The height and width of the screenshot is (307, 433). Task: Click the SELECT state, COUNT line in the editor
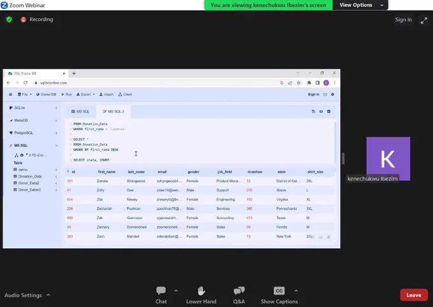click(x=92, y=160)
